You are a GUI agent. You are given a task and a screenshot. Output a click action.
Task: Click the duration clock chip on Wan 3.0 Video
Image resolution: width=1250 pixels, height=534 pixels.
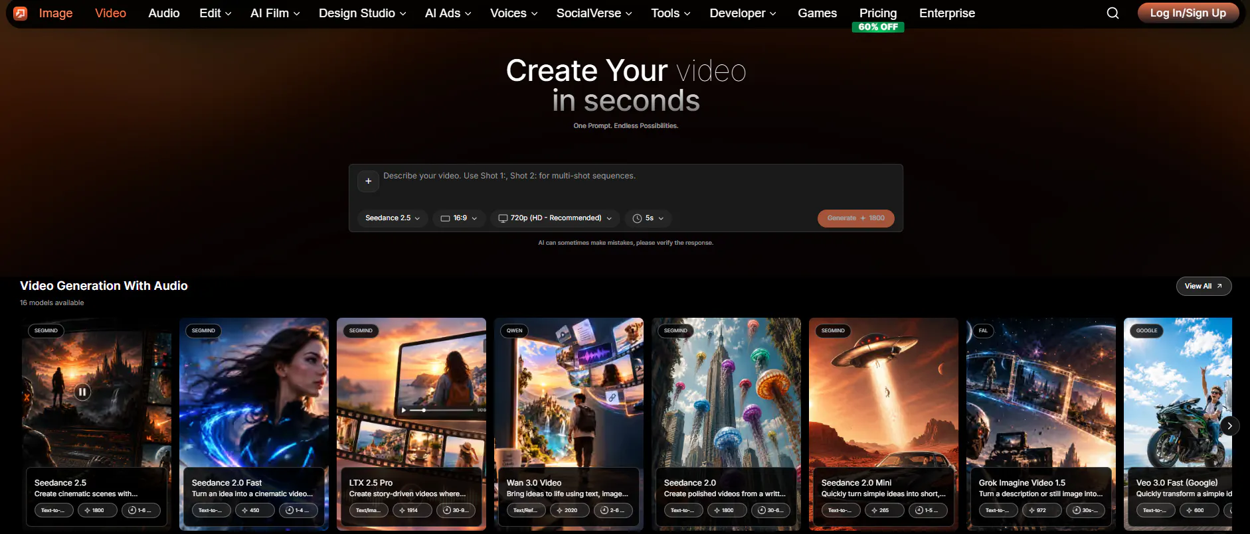tap(613, 510)
